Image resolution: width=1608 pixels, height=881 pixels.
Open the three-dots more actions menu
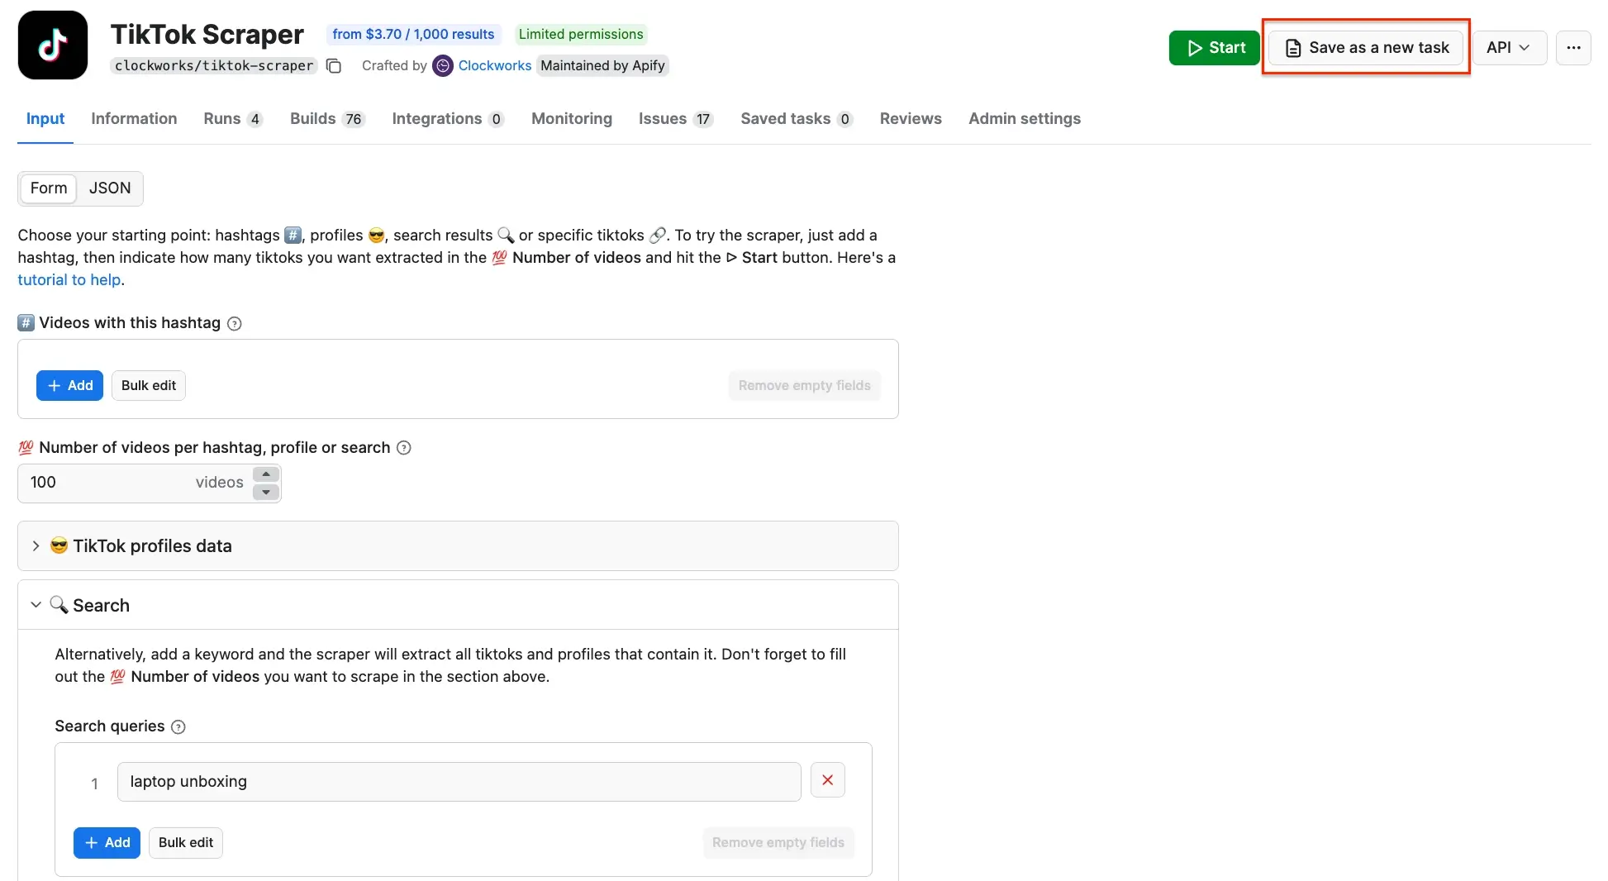(1573, 48)
